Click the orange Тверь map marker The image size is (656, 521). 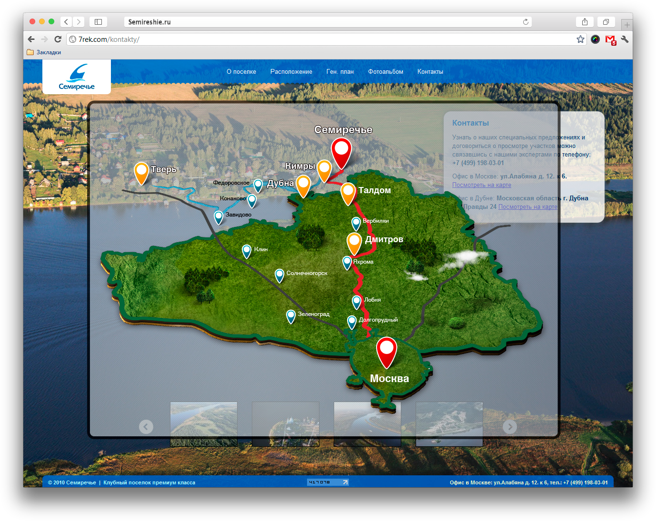[x=141, y=173]
